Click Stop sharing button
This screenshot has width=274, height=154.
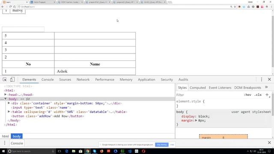click(x=162, y=145)
